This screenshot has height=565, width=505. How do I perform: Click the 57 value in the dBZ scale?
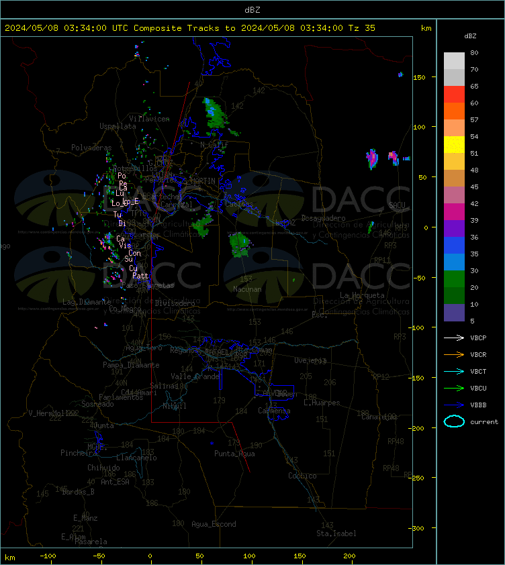(474, 119)
